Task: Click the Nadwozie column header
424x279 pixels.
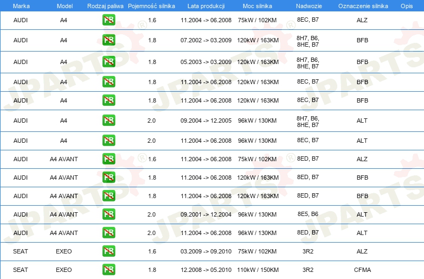Action: [x=309, y=6]
